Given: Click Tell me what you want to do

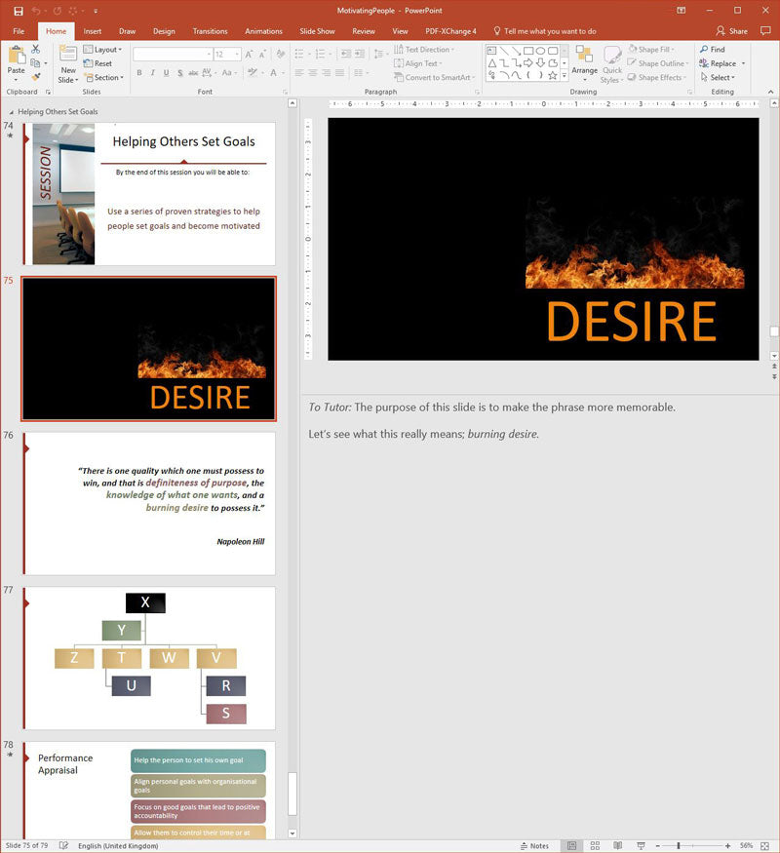Looking at the screenshot, I should click(x=545, y=31).
